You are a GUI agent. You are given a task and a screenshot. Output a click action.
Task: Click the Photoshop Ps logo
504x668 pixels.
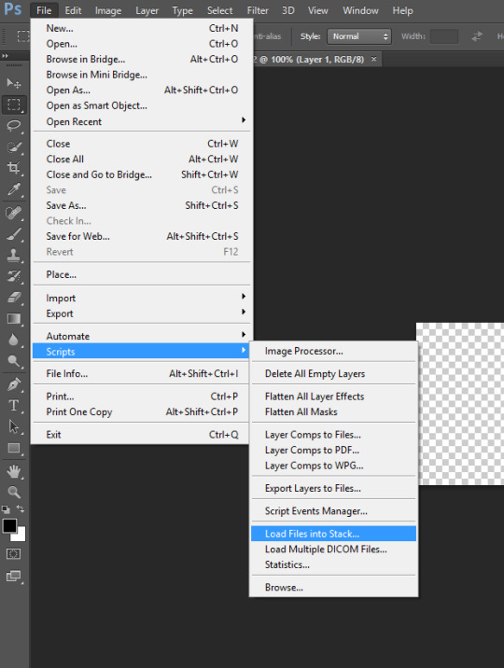tap(13, 9)
